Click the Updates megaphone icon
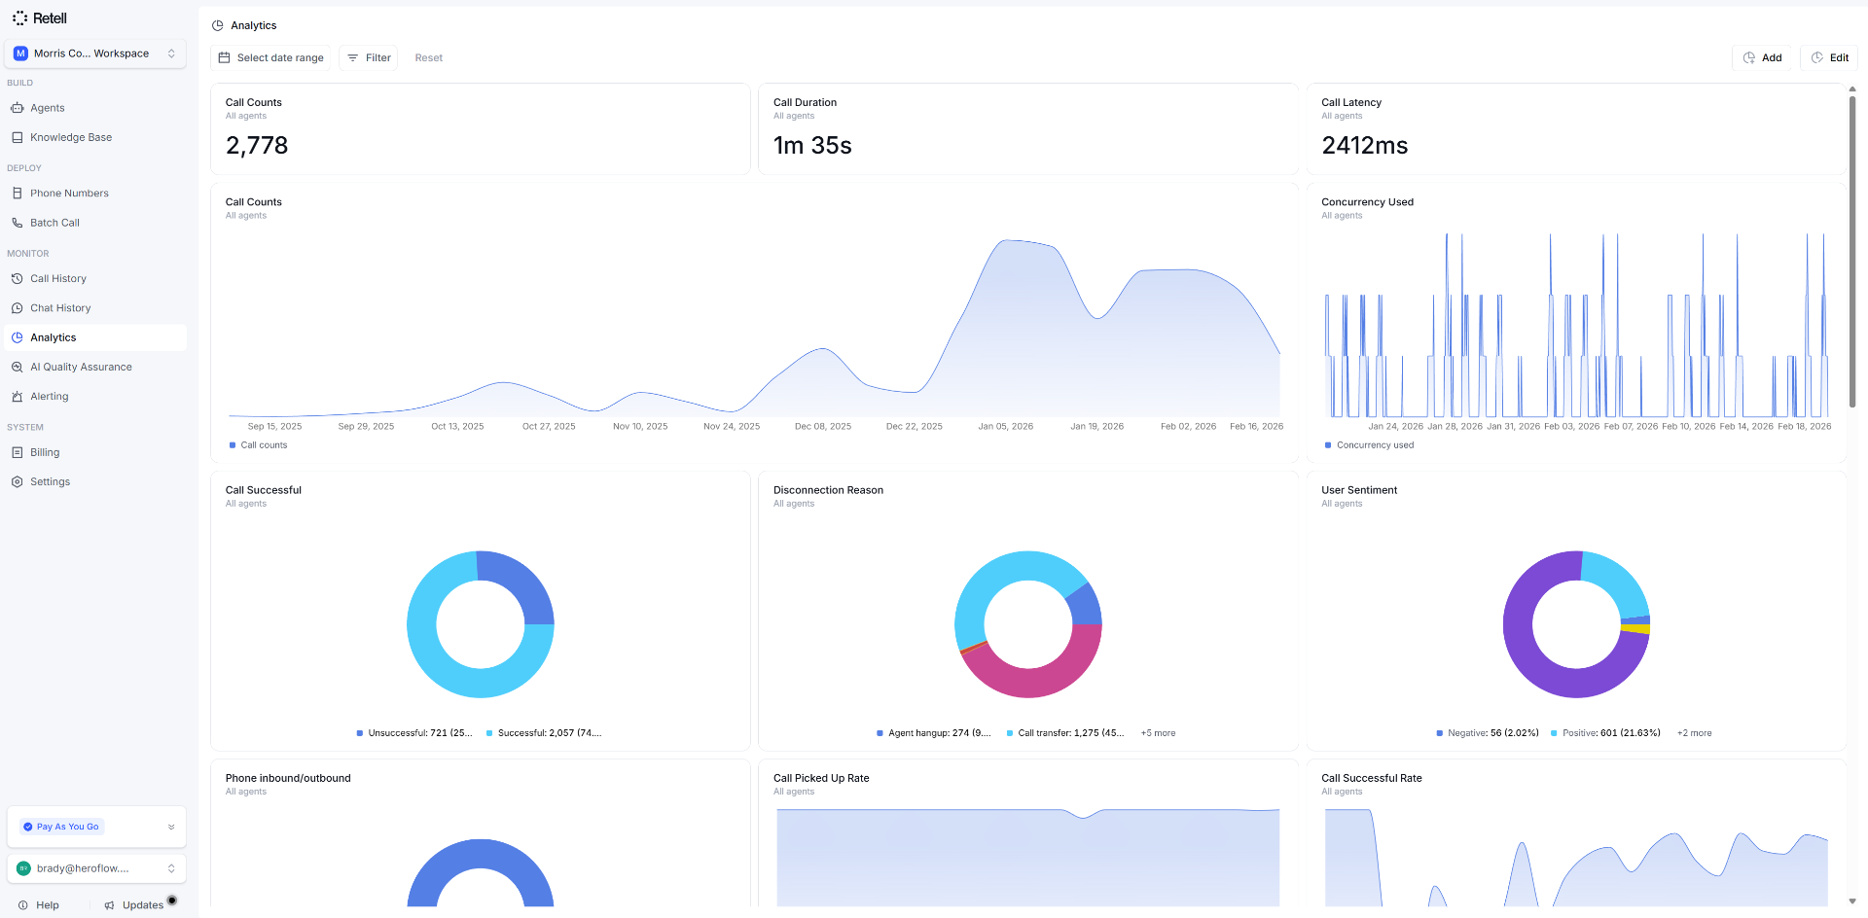This screenshot has width=1868, height=918. pos(110,905)
